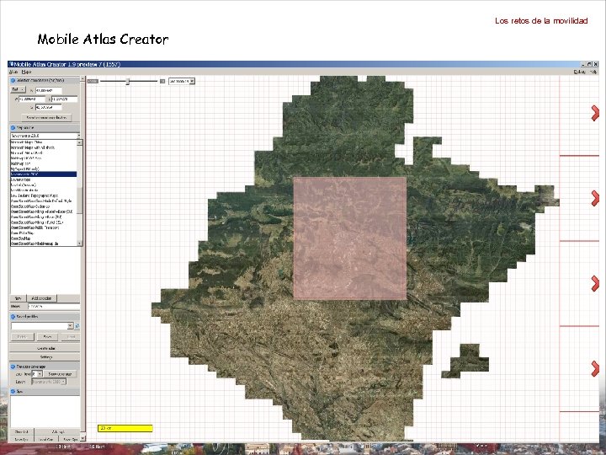Viewport: 606px width, 455px height.
Task: Click Select entered coordinates button
Action: 46,118
